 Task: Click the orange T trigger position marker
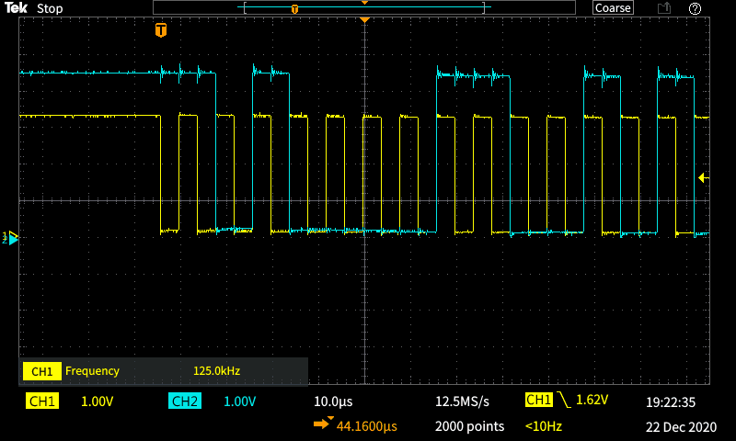161,30
